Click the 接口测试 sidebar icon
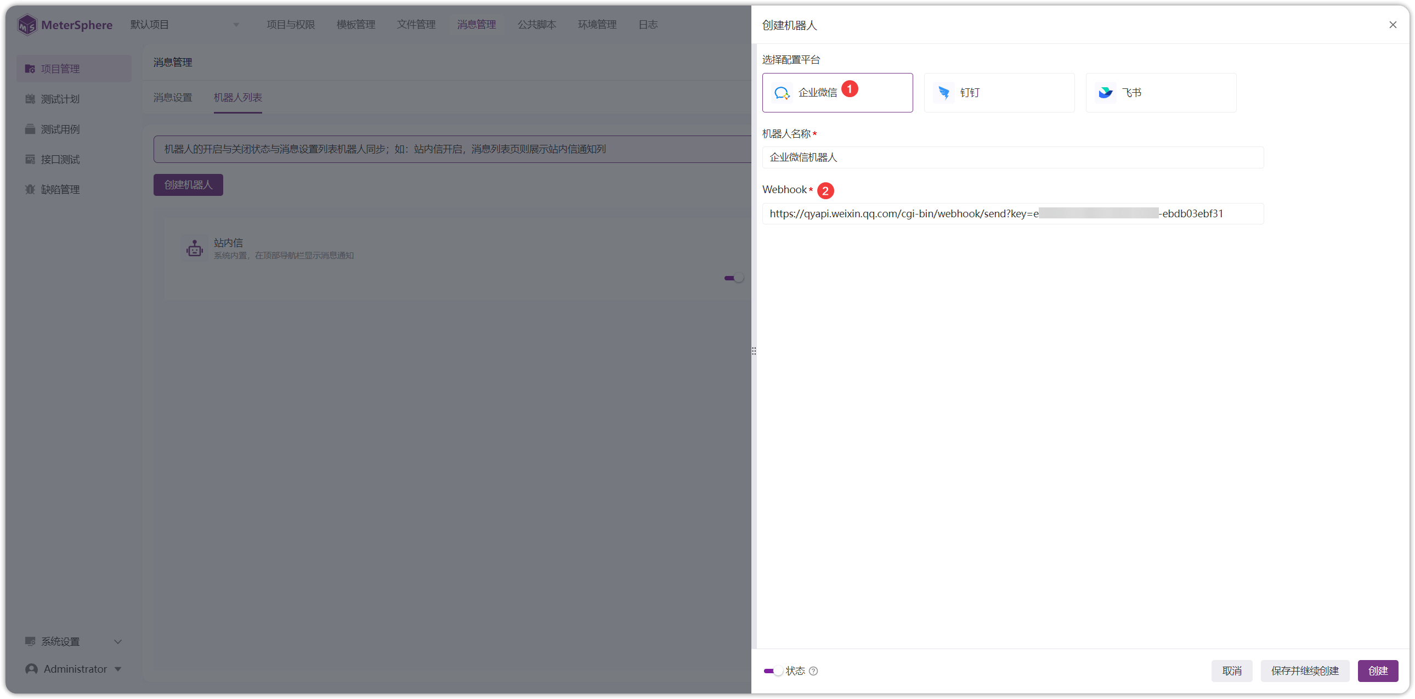The width and height of the screenshot is (1415, 699). tap(30, 159)
